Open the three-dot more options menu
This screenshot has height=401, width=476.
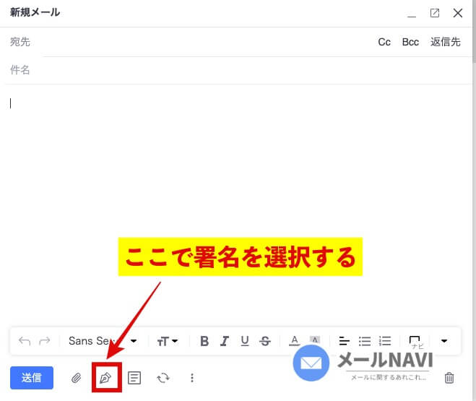click(x=192, y=378)
